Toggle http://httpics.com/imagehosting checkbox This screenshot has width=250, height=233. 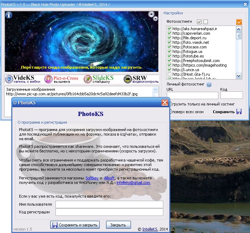(169, 65)
